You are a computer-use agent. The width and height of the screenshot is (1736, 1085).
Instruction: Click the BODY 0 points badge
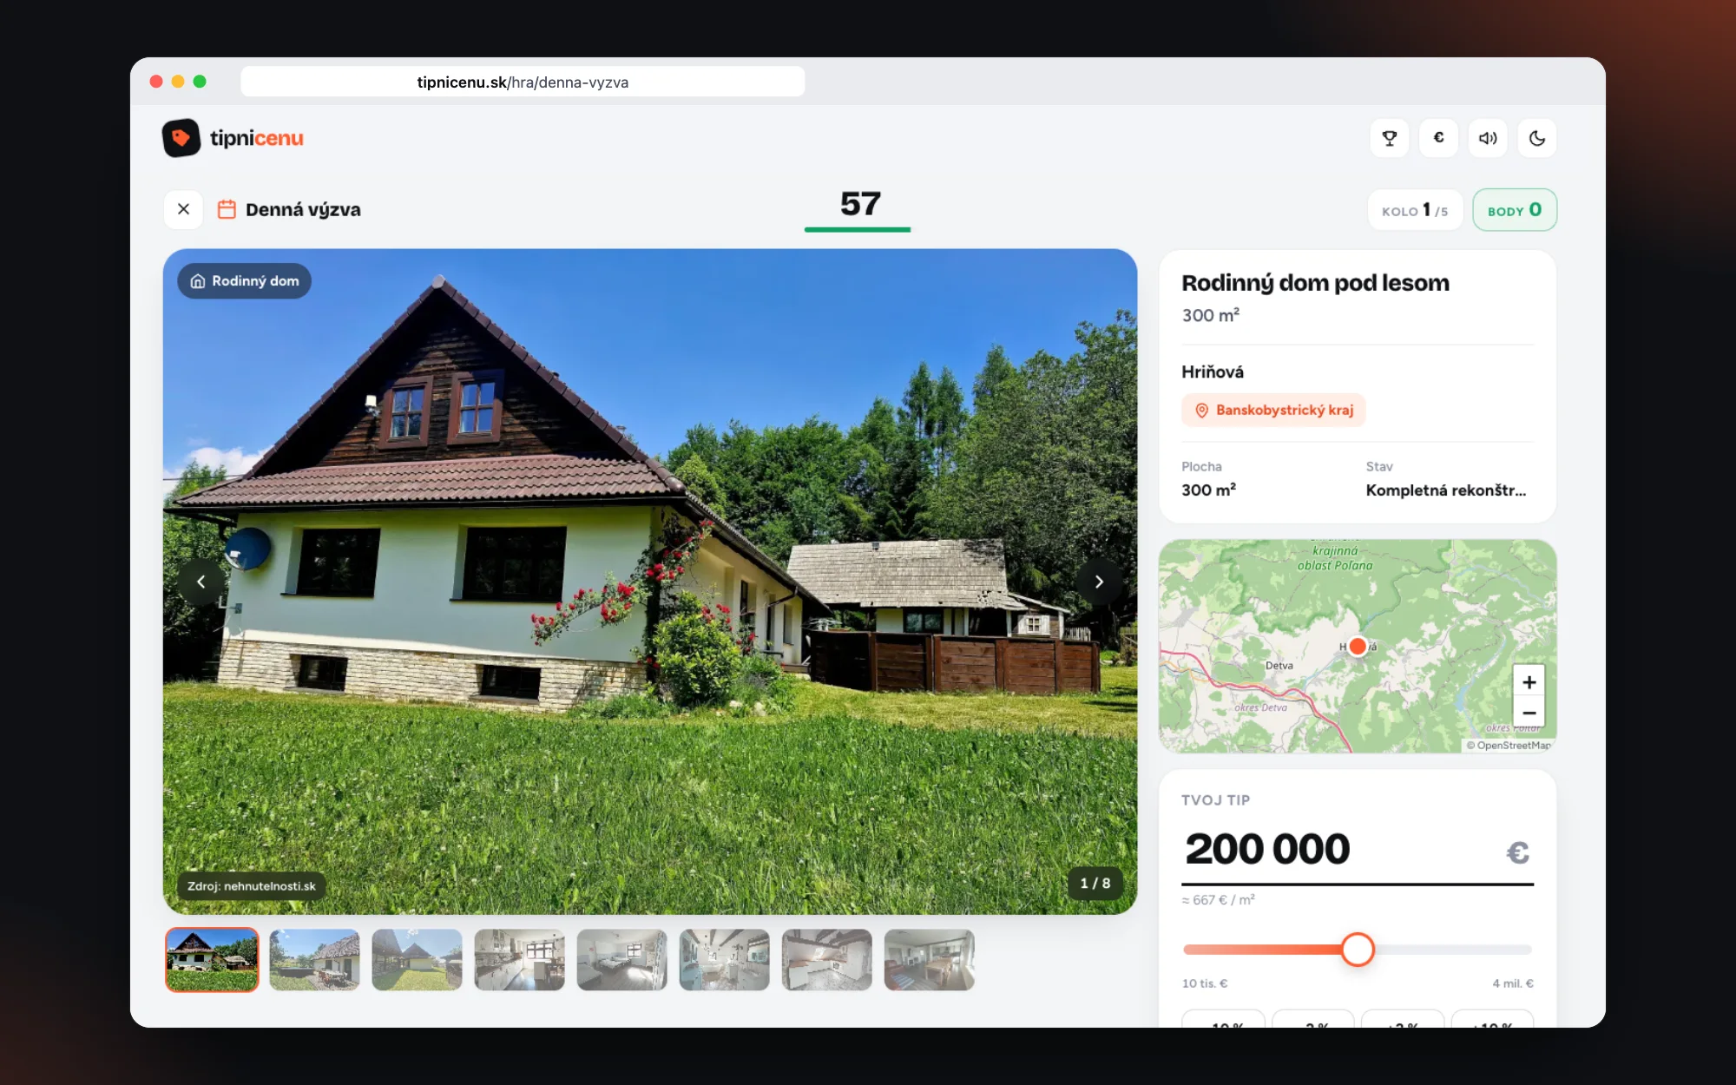(1515, 210)
